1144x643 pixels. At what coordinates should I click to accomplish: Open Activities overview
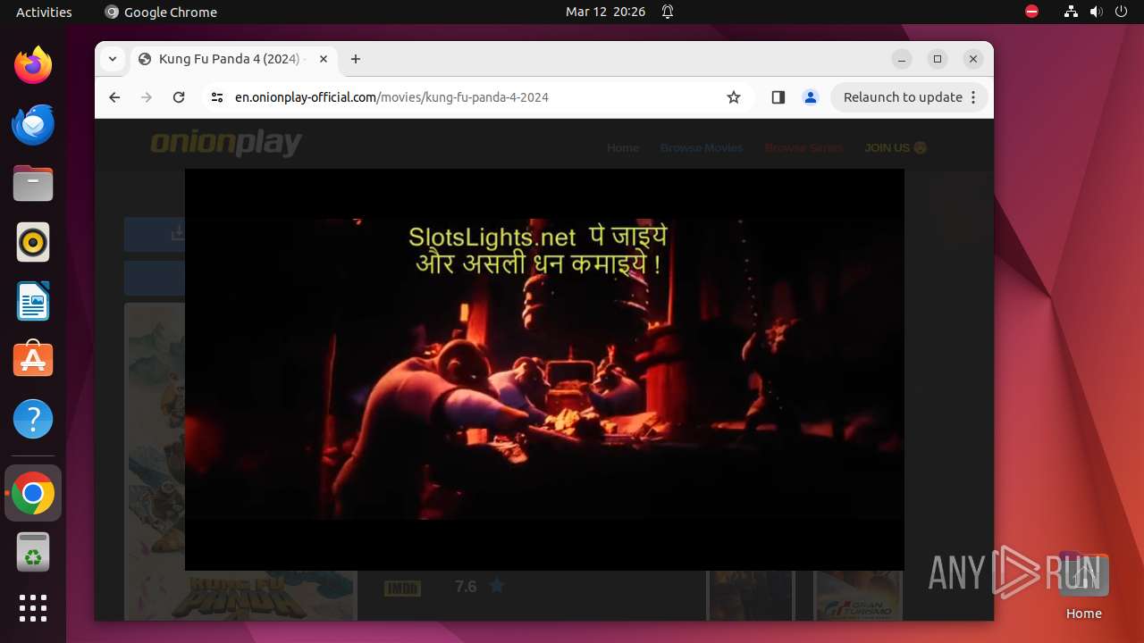44,12
